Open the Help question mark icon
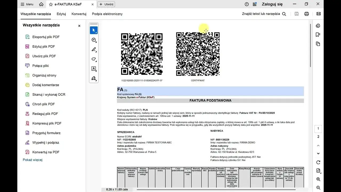The height and width of the screenshot is (192, 341). (x=247, y=4)
